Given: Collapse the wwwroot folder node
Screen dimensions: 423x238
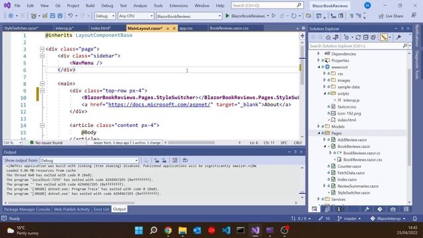Looking at the screenshot, I should pos(319,67).
